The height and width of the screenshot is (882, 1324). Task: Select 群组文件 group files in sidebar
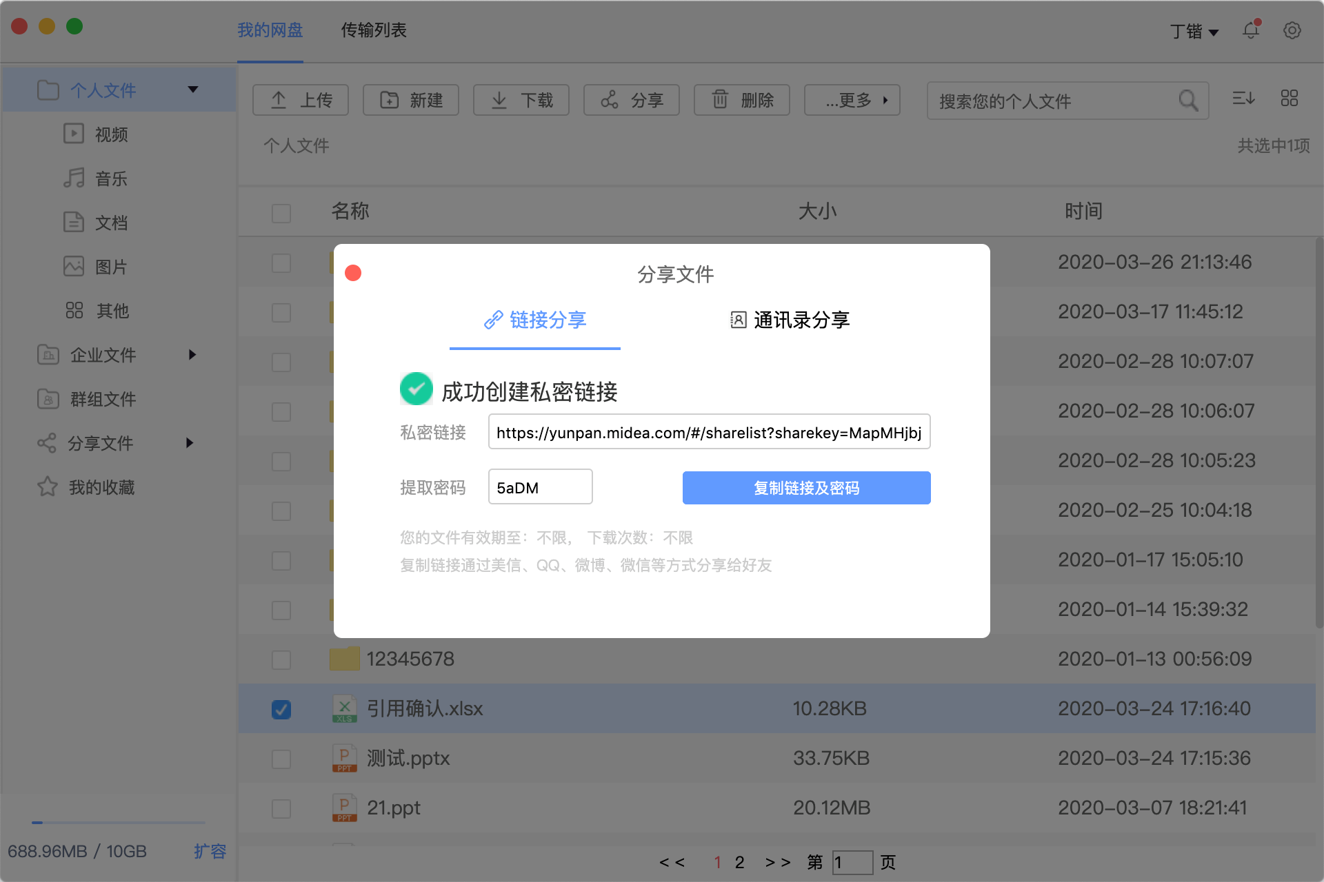pyautogui.click(x=87, y=398)
